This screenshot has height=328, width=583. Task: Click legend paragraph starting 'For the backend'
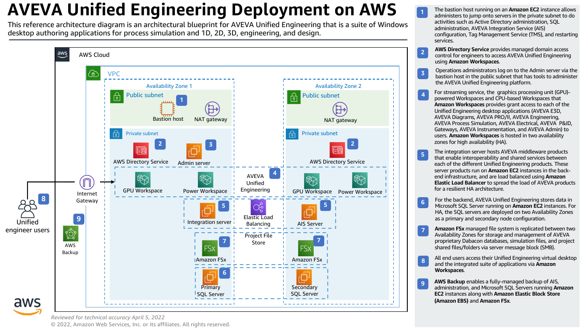pos(505,209)
